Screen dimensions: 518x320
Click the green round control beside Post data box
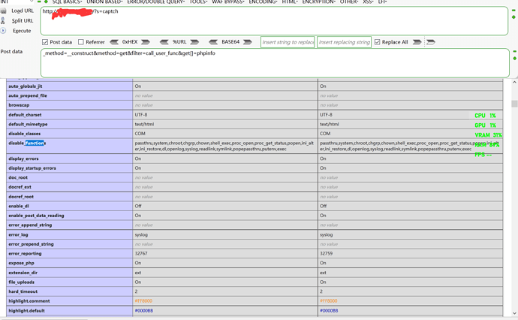coord(514,58)
